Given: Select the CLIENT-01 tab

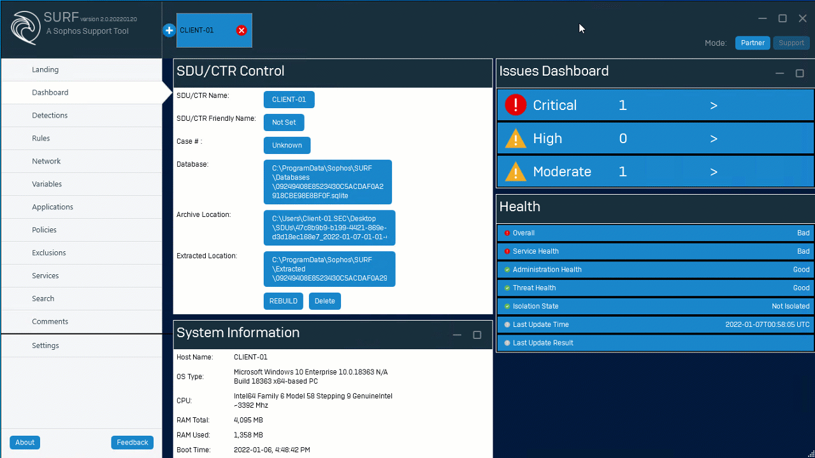Looking at the screenshot, I should point(214,31).
